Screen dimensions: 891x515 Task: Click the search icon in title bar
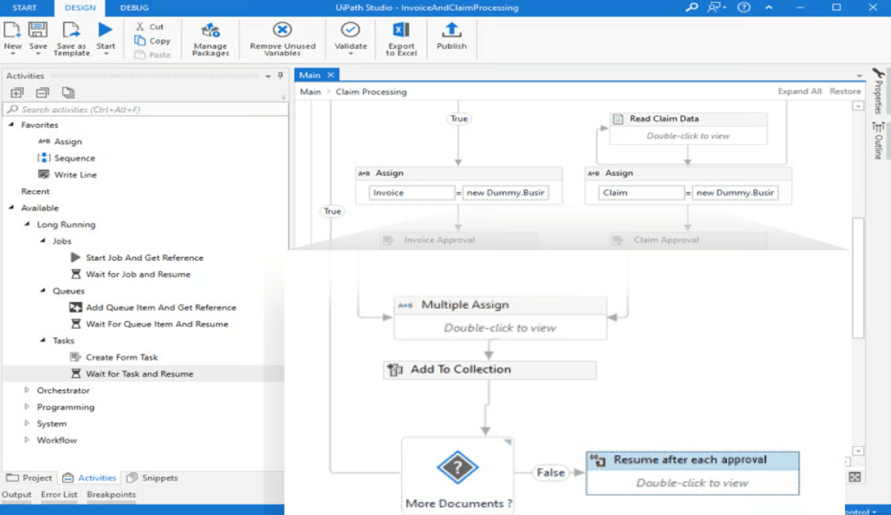pyautogui.click(x=692, y=8)
